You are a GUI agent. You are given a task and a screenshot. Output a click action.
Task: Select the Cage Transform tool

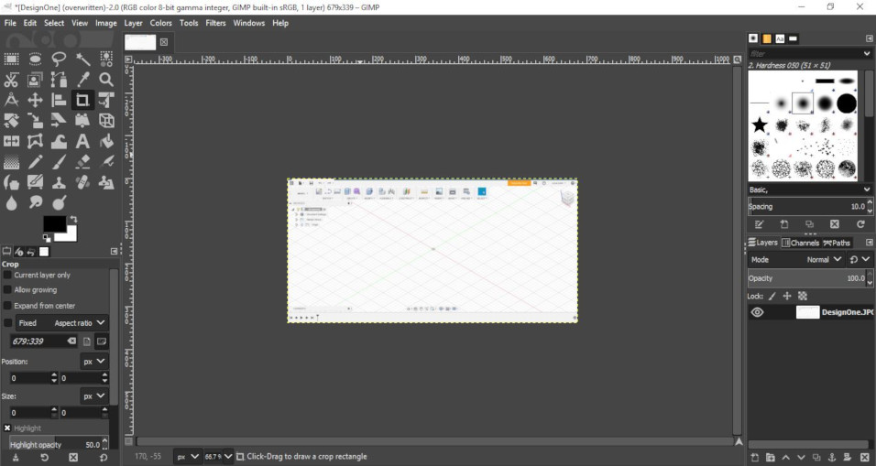(x=35, y=141)
